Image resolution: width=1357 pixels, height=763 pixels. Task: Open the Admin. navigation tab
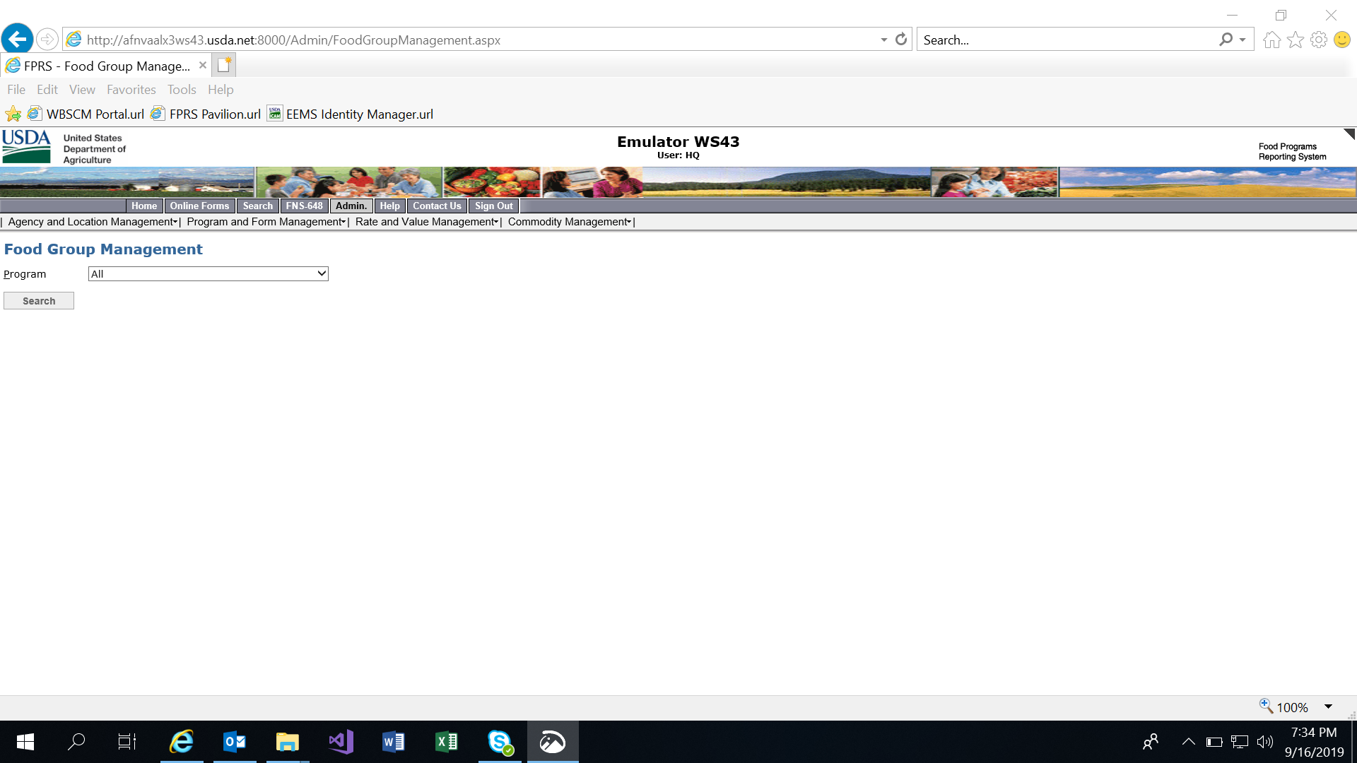[x=351, y=206]
